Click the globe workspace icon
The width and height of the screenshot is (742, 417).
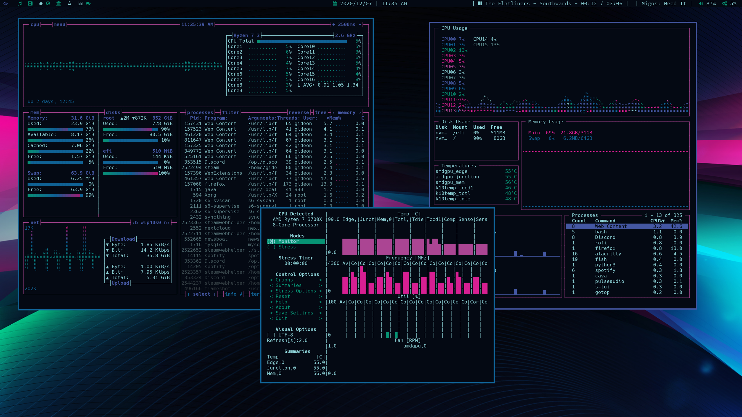point(48,3)
